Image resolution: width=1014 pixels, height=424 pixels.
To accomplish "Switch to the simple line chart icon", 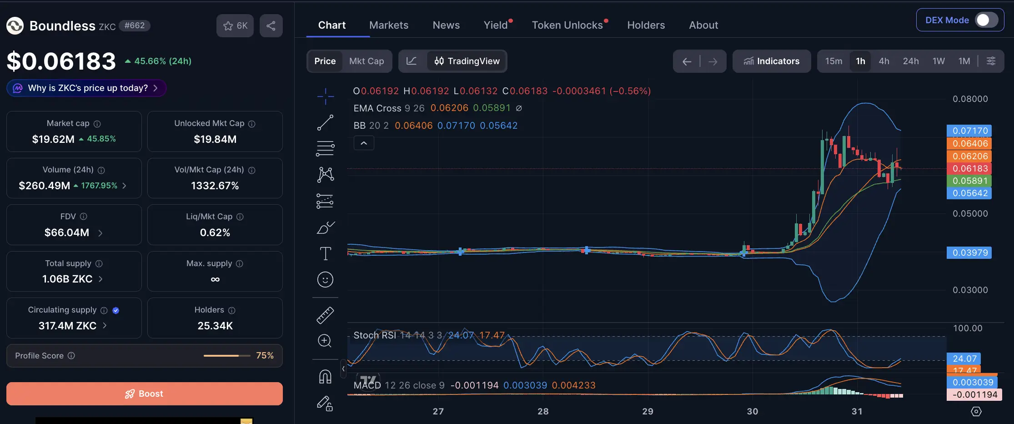I will tap(412, 61).
